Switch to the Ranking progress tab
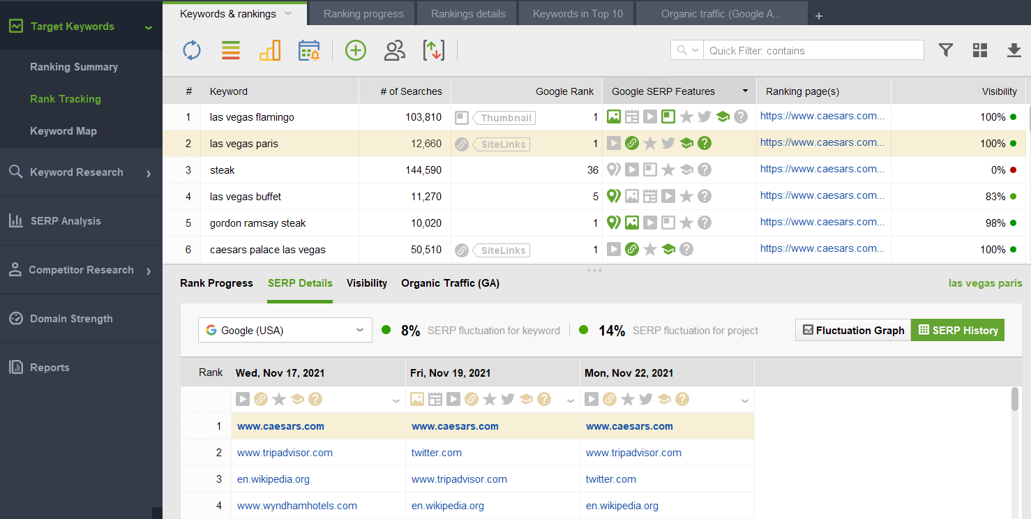Screen dimensions: 1031x519 [x=363, y=14]
